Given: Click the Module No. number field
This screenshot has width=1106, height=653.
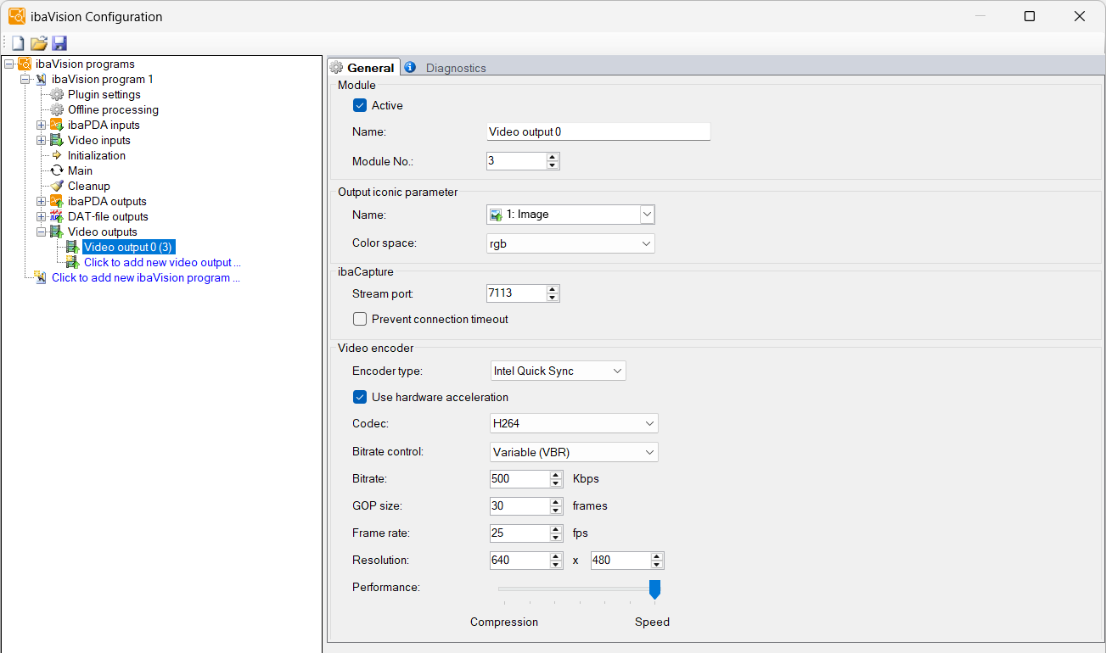Looking at the screenshot, I should click(x=516, y=161).
